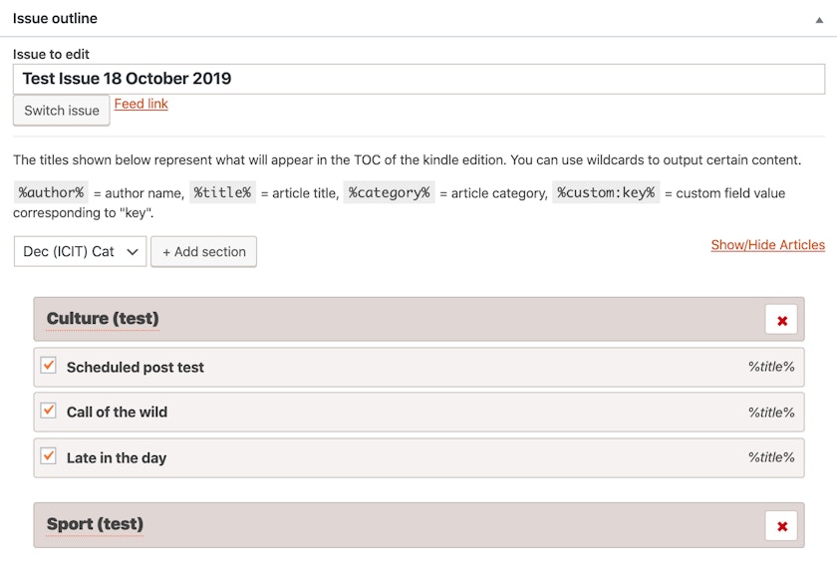Collapse the Issue outline panel

(819, 19)
